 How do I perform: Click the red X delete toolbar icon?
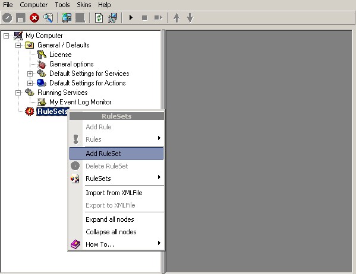tap(34, 18)
